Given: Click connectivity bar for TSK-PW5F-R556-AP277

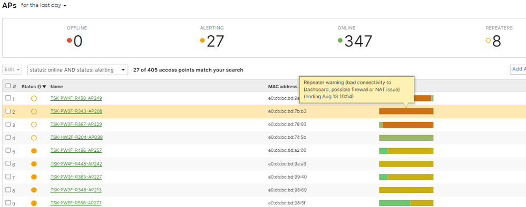Looking at the screenshot, I should click(x=406, y=203).
